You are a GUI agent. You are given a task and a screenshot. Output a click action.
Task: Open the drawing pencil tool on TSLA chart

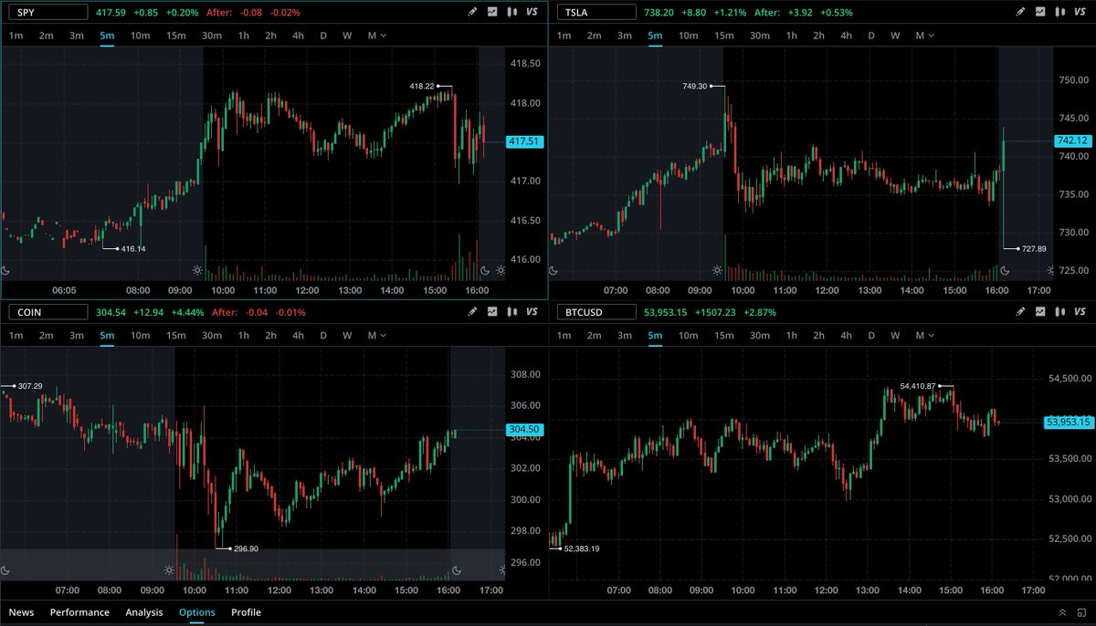1020,13
